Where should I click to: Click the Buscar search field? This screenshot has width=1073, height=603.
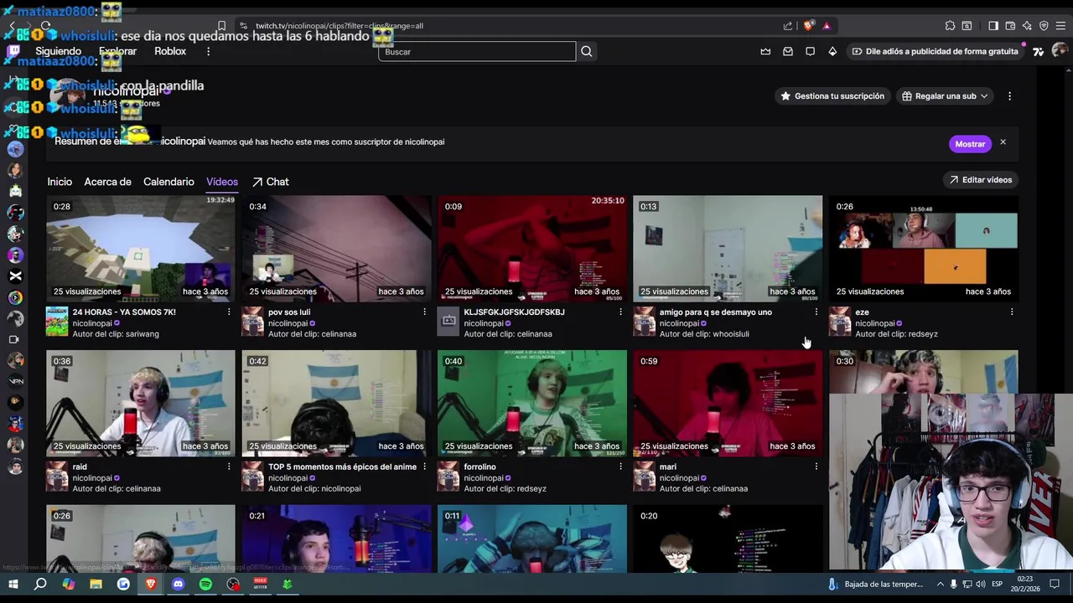pyautogui.click(x=477, y=52)
